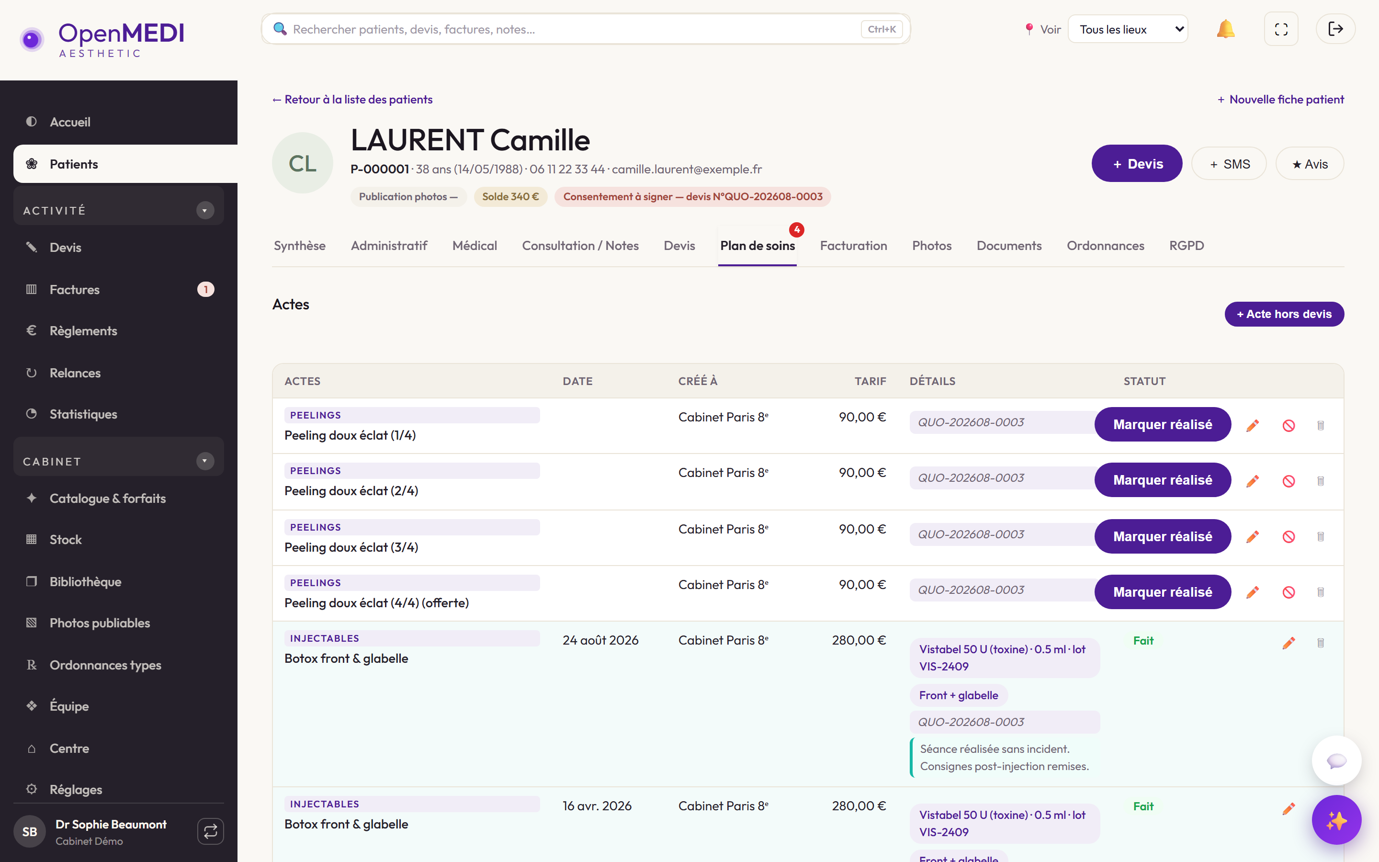Delete Peeling doux éclat (3/4) with trash icon
The width and height of the screenshot is (1379, 862).
tap(1320, 536)
